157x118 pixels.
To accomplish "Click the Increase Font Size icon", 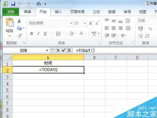I will 91,23.
